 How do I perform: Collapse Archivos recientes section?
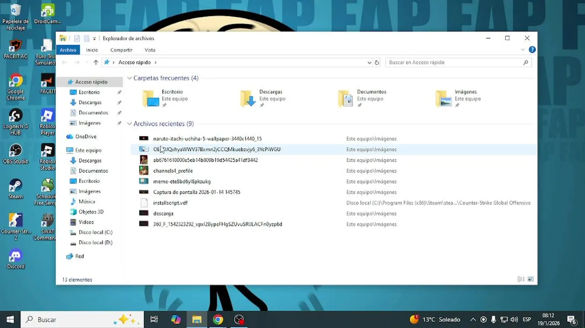pyautogui.click(x=129, y=124)
